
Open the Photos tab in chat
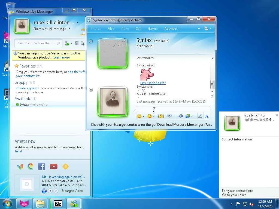pyautogui.click(x=96, y=28)
